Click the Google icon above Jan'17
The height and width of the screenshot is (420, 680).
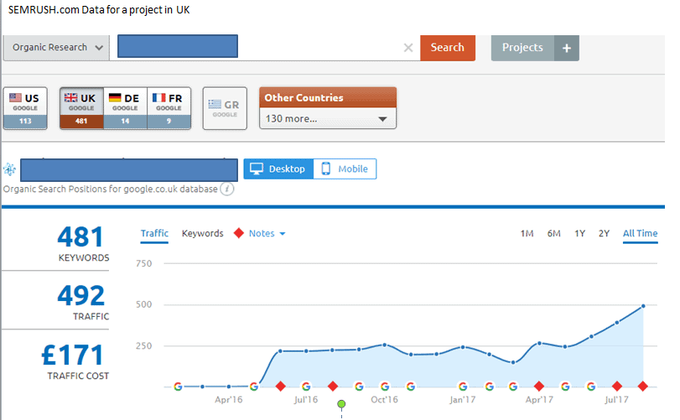[x=463, y=386]
